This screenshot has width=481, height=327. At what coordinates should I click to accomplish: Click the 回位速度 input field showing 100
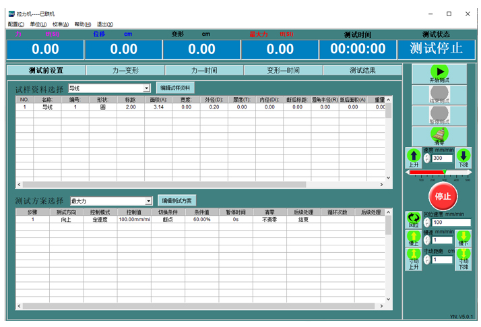pos(451,222)
